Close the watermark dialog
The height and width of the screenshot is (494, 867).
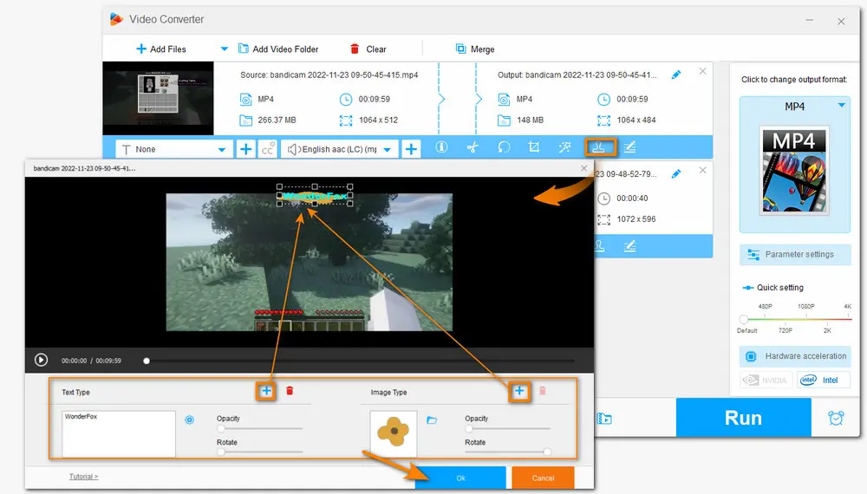[583, 168]
